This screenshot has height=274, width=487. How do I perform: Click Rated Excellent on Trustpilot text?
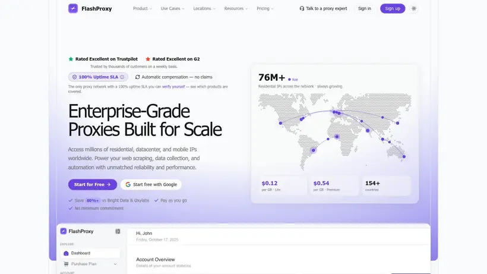[x=106, y=59]
